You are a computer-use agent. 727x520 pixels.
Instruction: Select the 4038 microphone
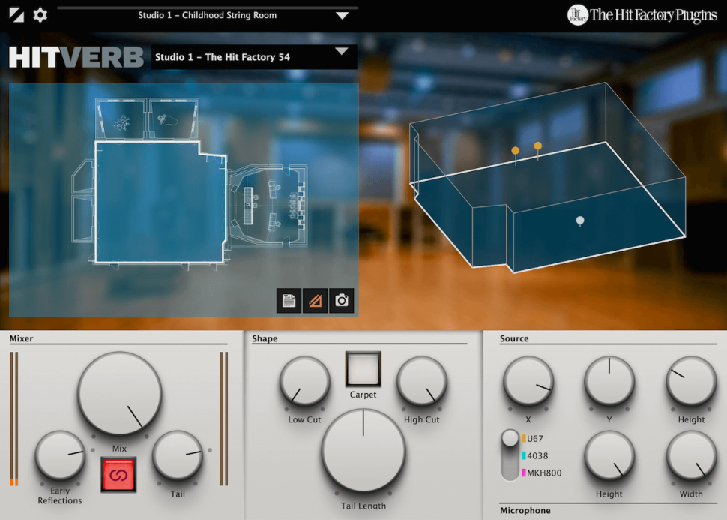534,456
